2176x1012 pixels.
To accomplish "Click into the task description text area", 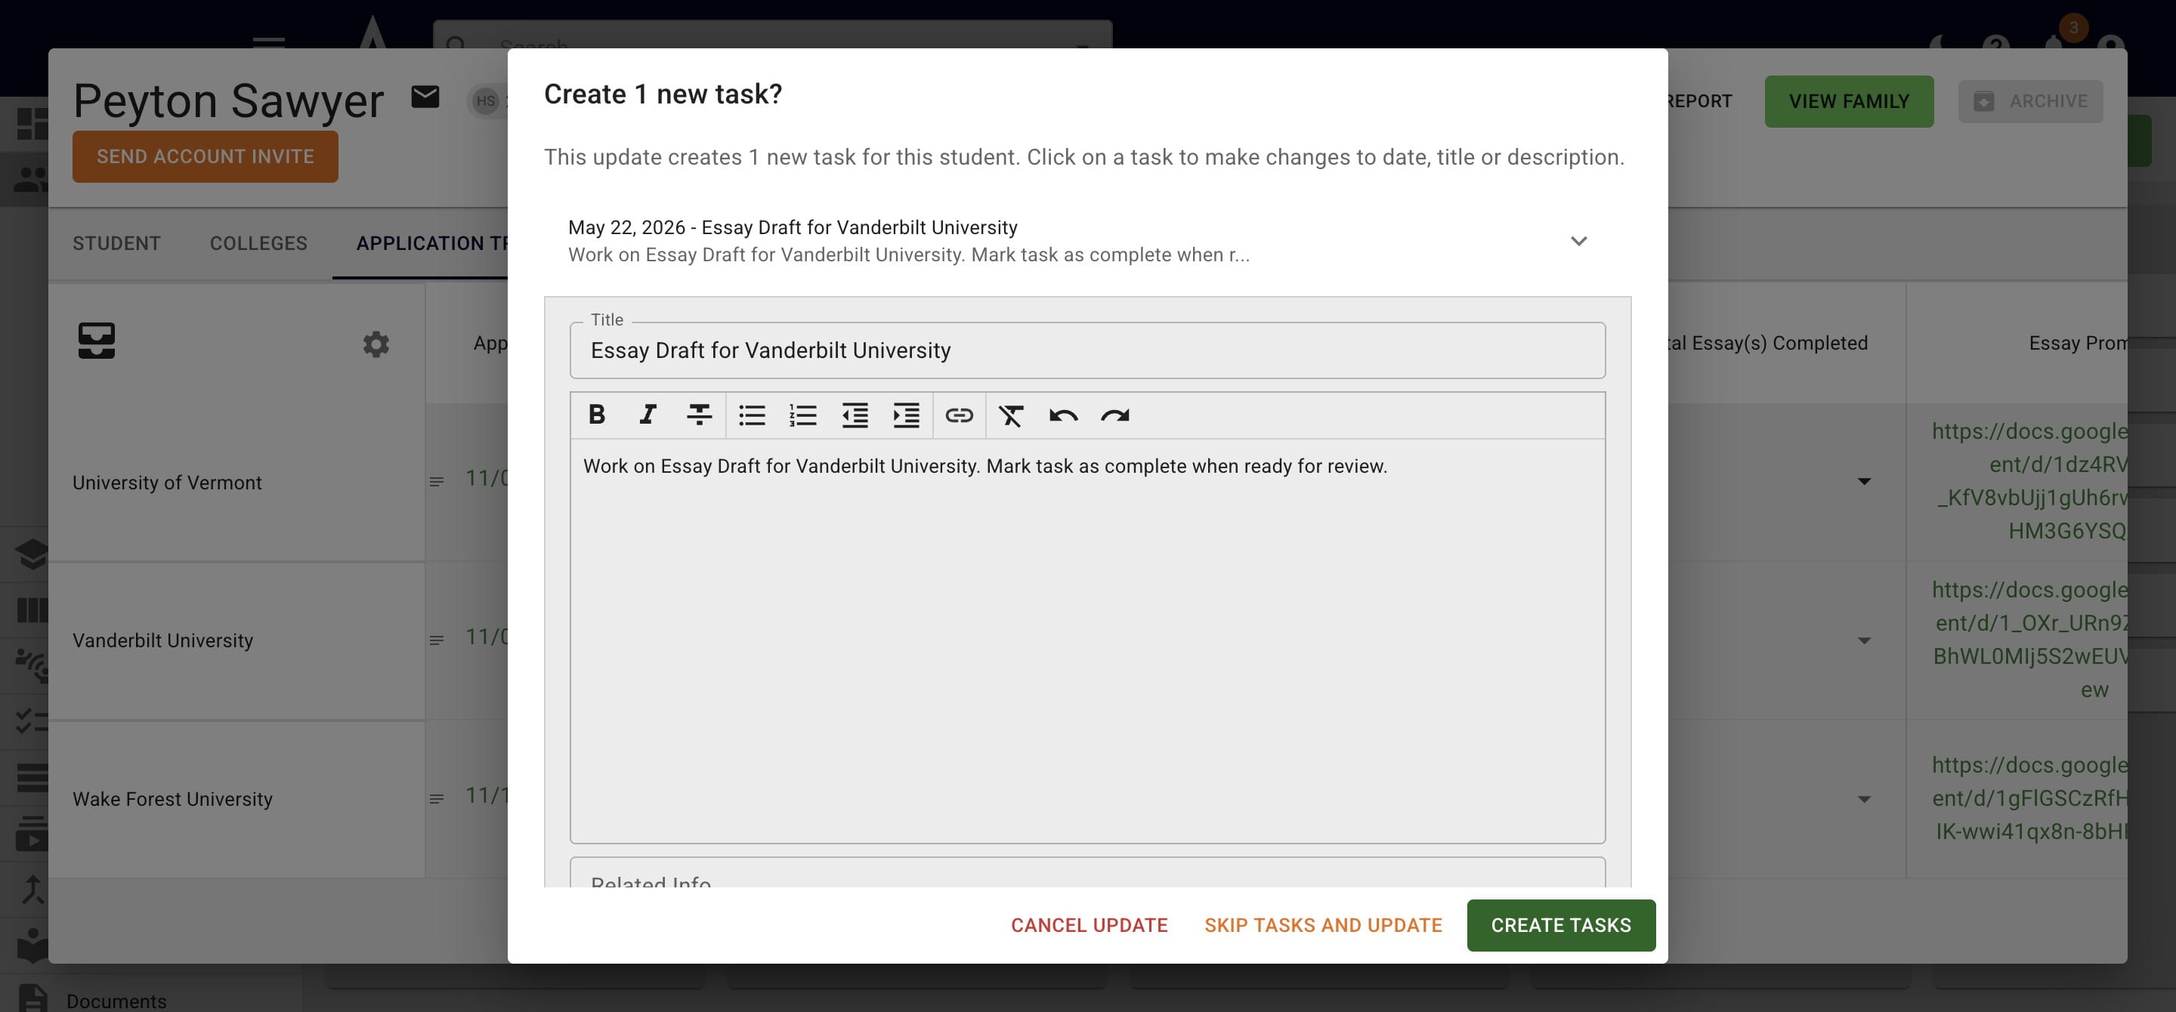I will click(1087, 640).
